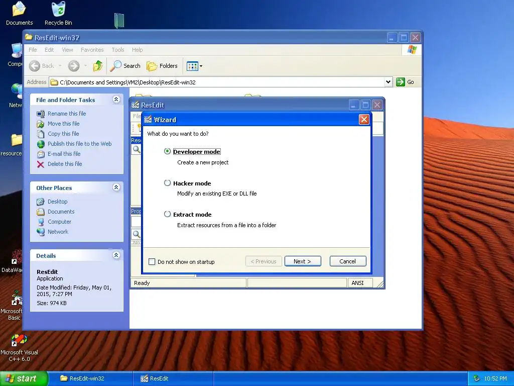Click the Forward arrow in Explorer toolbar

click(74, 66)
